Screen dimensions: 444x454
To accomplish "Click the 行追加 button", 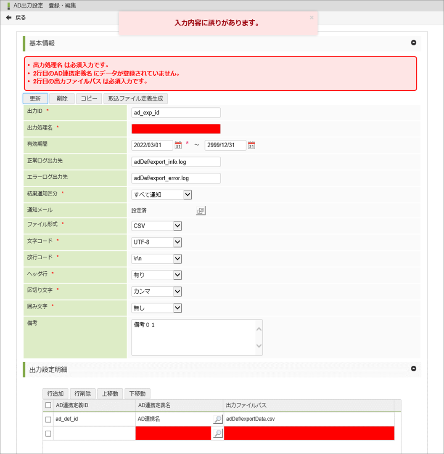I will [x=55, y=394].
